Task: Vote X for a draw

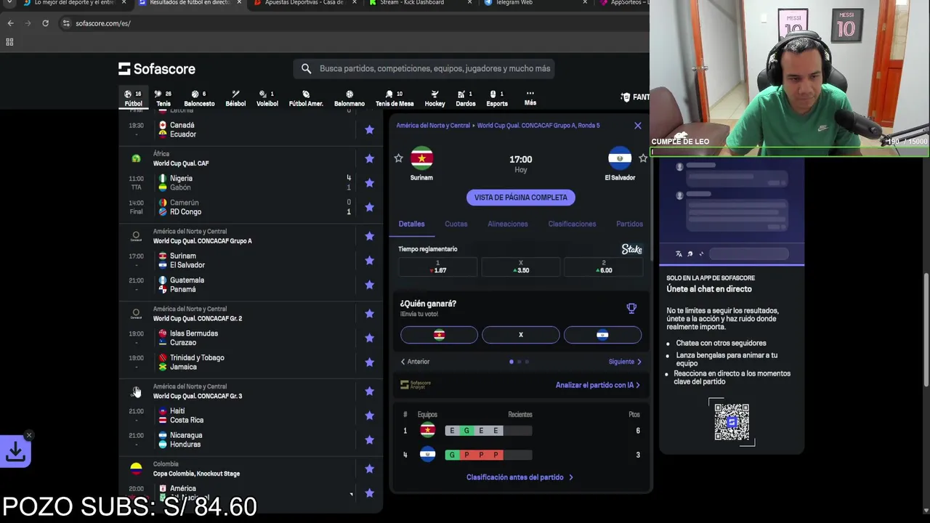Action: [520, 335]
